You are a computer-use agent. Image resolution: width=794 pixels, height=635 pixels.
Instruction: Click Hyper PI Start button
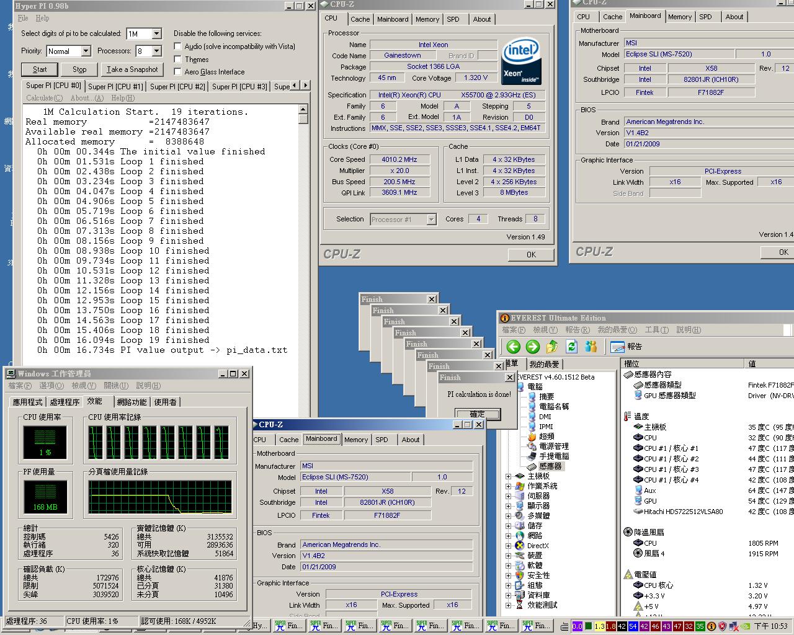[40, 69]
